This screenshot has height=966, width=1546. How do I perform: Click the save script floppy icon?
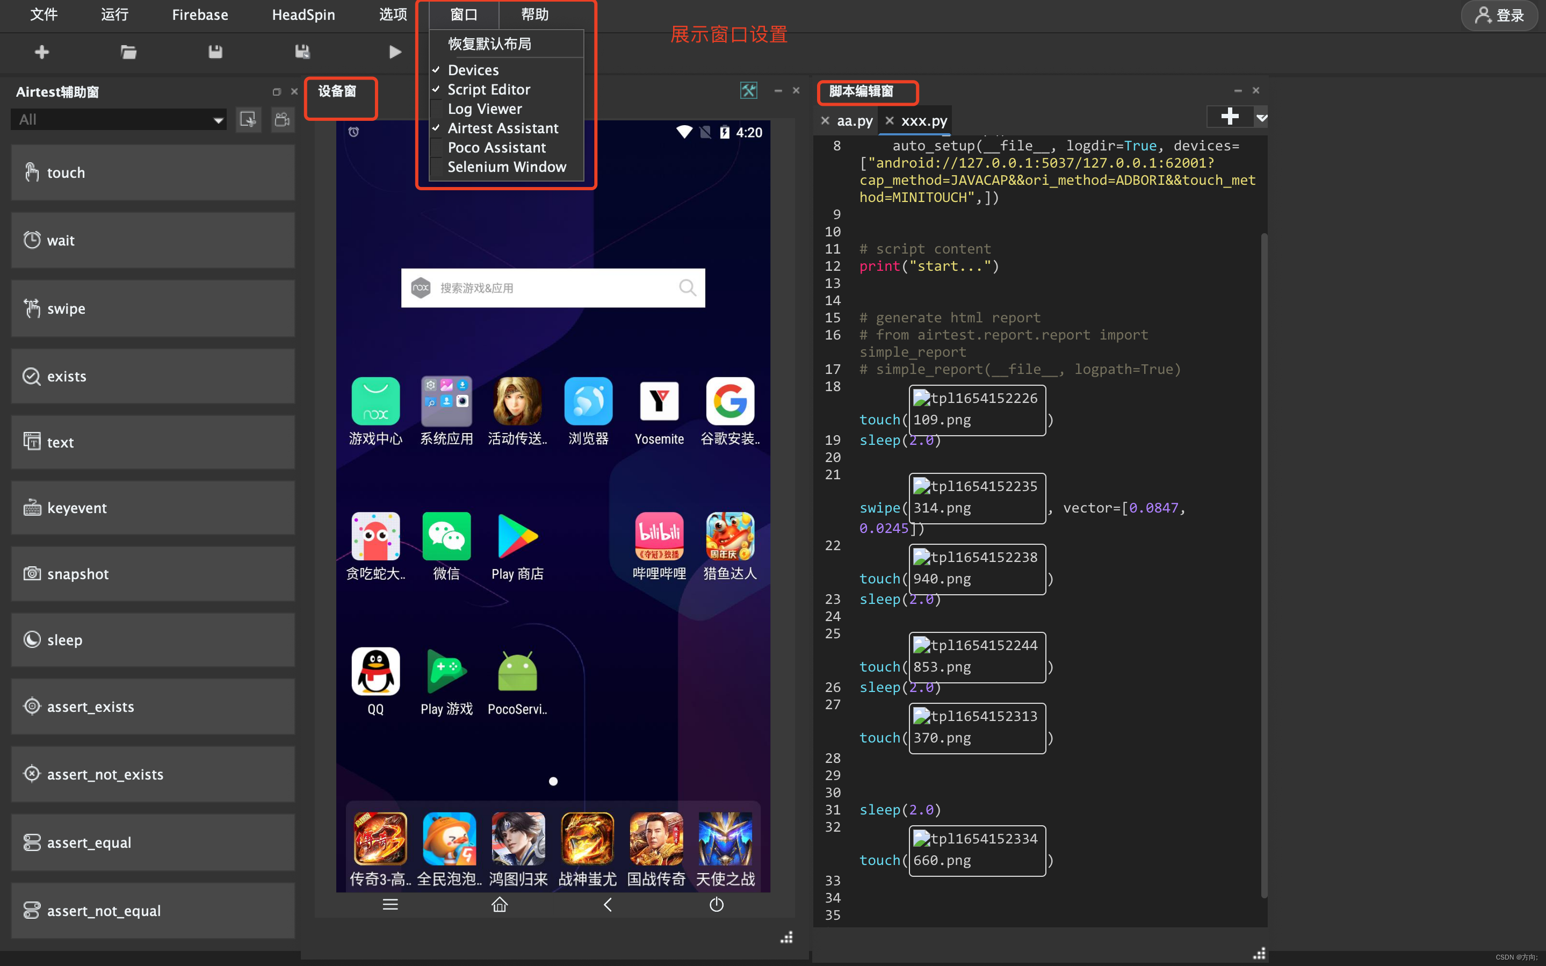[x=215, y=52]
